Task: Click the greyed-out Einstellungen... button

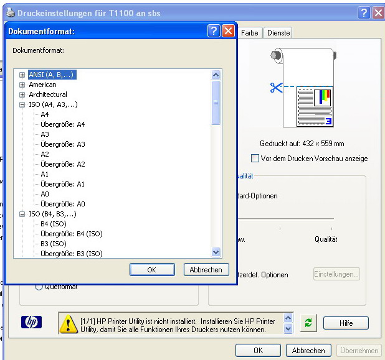Action: point(336,274)
